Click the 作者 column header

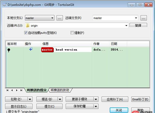click(101, 44)
